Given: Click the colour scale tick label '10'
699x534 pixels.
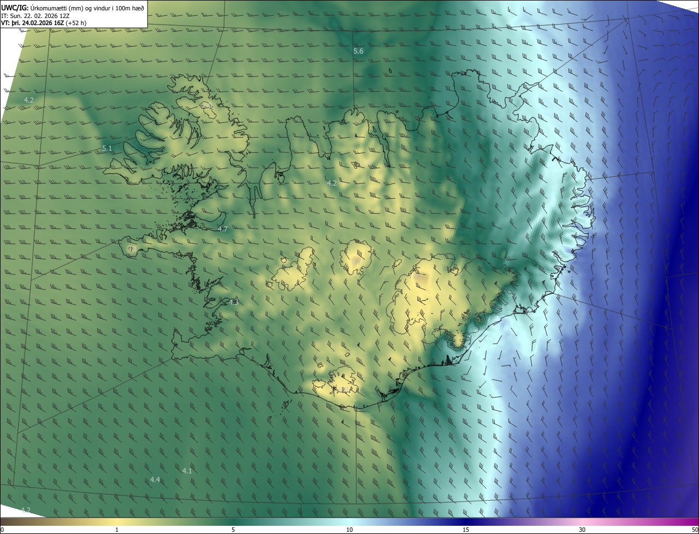Looking at the screenshot, I should point(349,530).
